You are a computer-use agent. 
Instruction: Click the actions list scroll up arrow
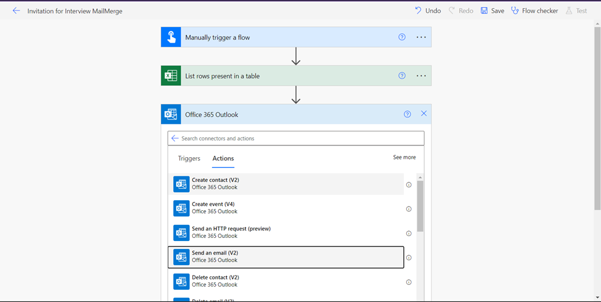420,177
